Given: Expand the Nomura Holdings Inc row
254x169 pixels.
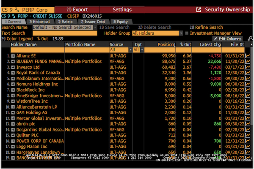Looking at the screenshot, I should pos(13,84).
